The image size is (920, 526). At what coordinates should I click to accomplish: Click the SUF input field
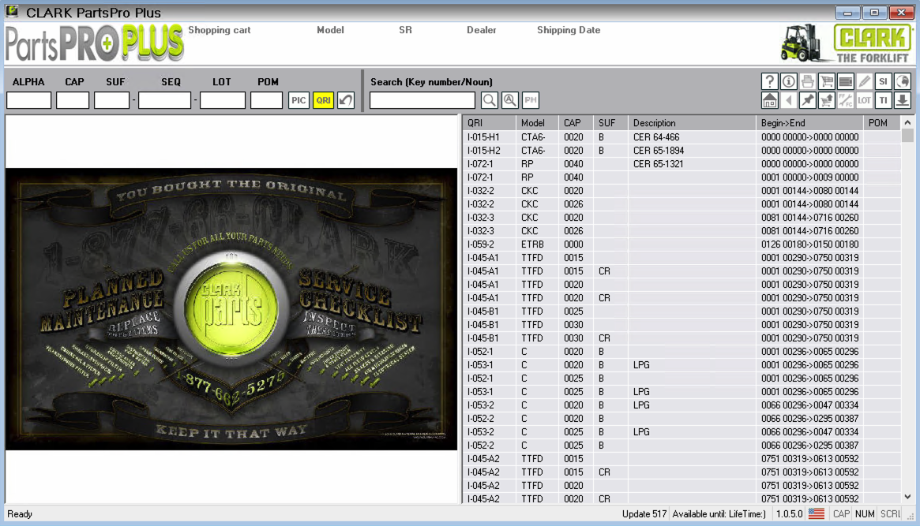[111, 100]
